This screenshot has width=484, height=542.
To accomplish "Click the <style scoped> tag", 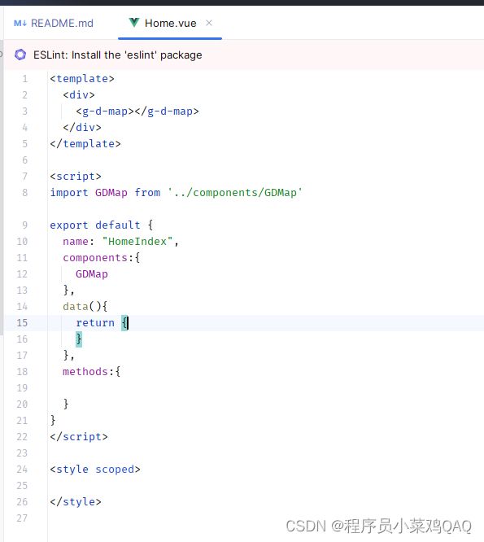I will (x=95, y=469).
